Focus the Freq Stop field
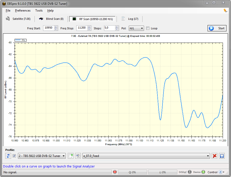231x177 pixels. 82,28
